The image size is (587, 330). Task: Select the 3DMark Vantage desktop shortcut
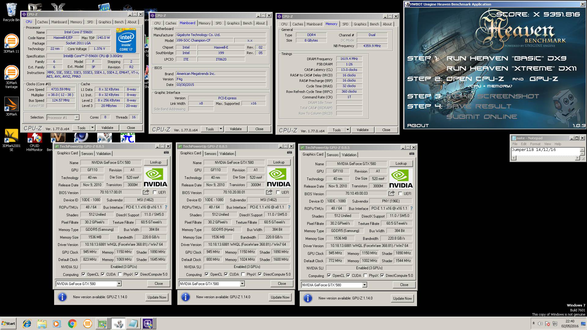tap(11, 77)
